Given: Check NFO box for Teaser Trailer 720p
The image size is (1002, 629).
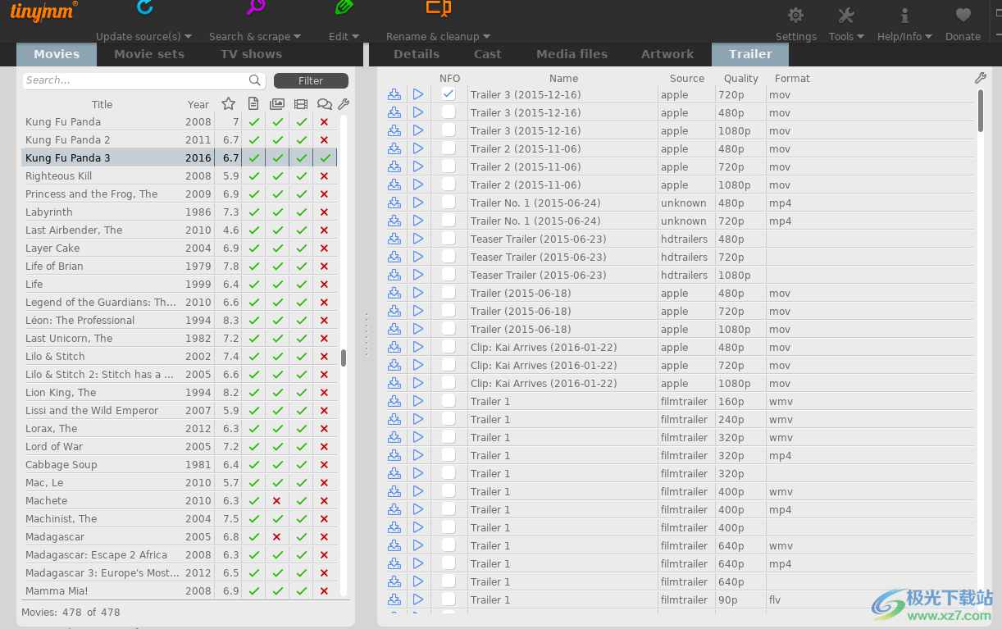Looking at the screenshot, I should [449, 257].
